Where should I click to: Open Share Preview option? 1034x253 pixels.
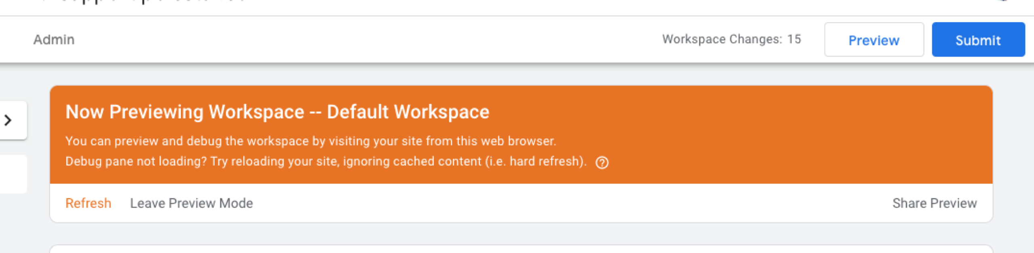click(935, 203)
